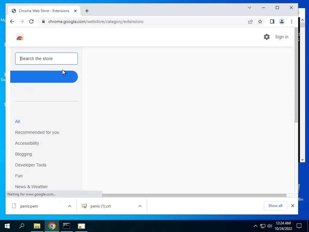Open the penis.pem download

click(29, 206)
